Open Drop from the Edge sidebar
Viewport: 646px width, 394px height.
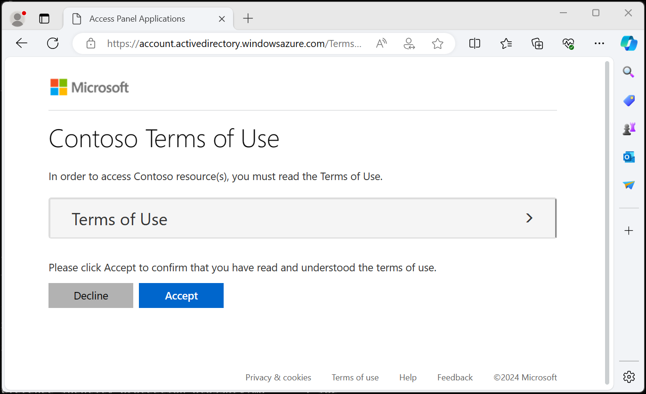click(x=629, y=185)
